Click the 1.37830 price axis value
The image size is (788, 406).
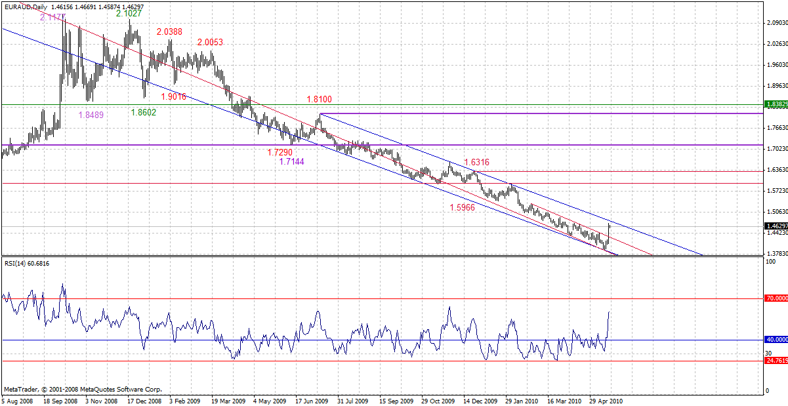tap(777, 253)
